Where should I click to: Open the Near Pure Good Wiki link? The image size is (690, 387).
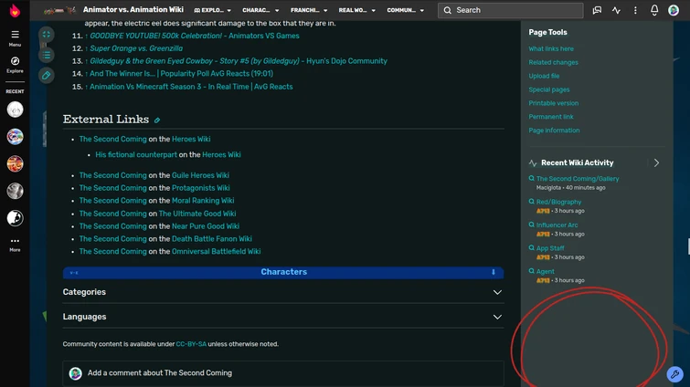pos(206,226)
